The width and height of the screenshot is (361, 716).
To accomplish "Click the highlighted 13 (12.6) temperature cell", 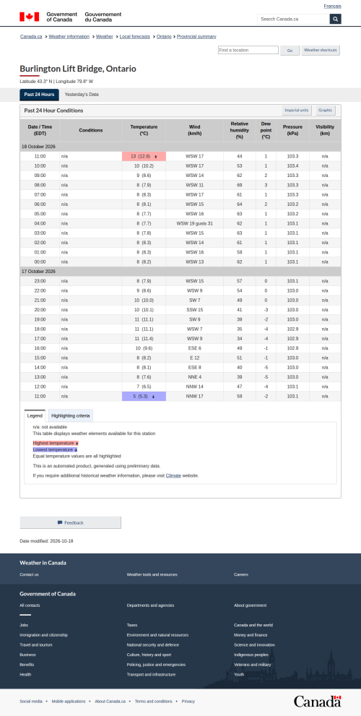I will (x=144, y=156).
